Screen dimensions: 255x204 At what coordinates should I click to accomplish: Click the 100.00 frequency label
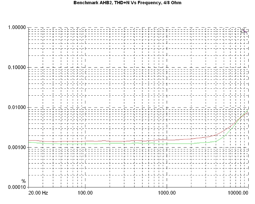pyautogui.click(x=85, y=193)
